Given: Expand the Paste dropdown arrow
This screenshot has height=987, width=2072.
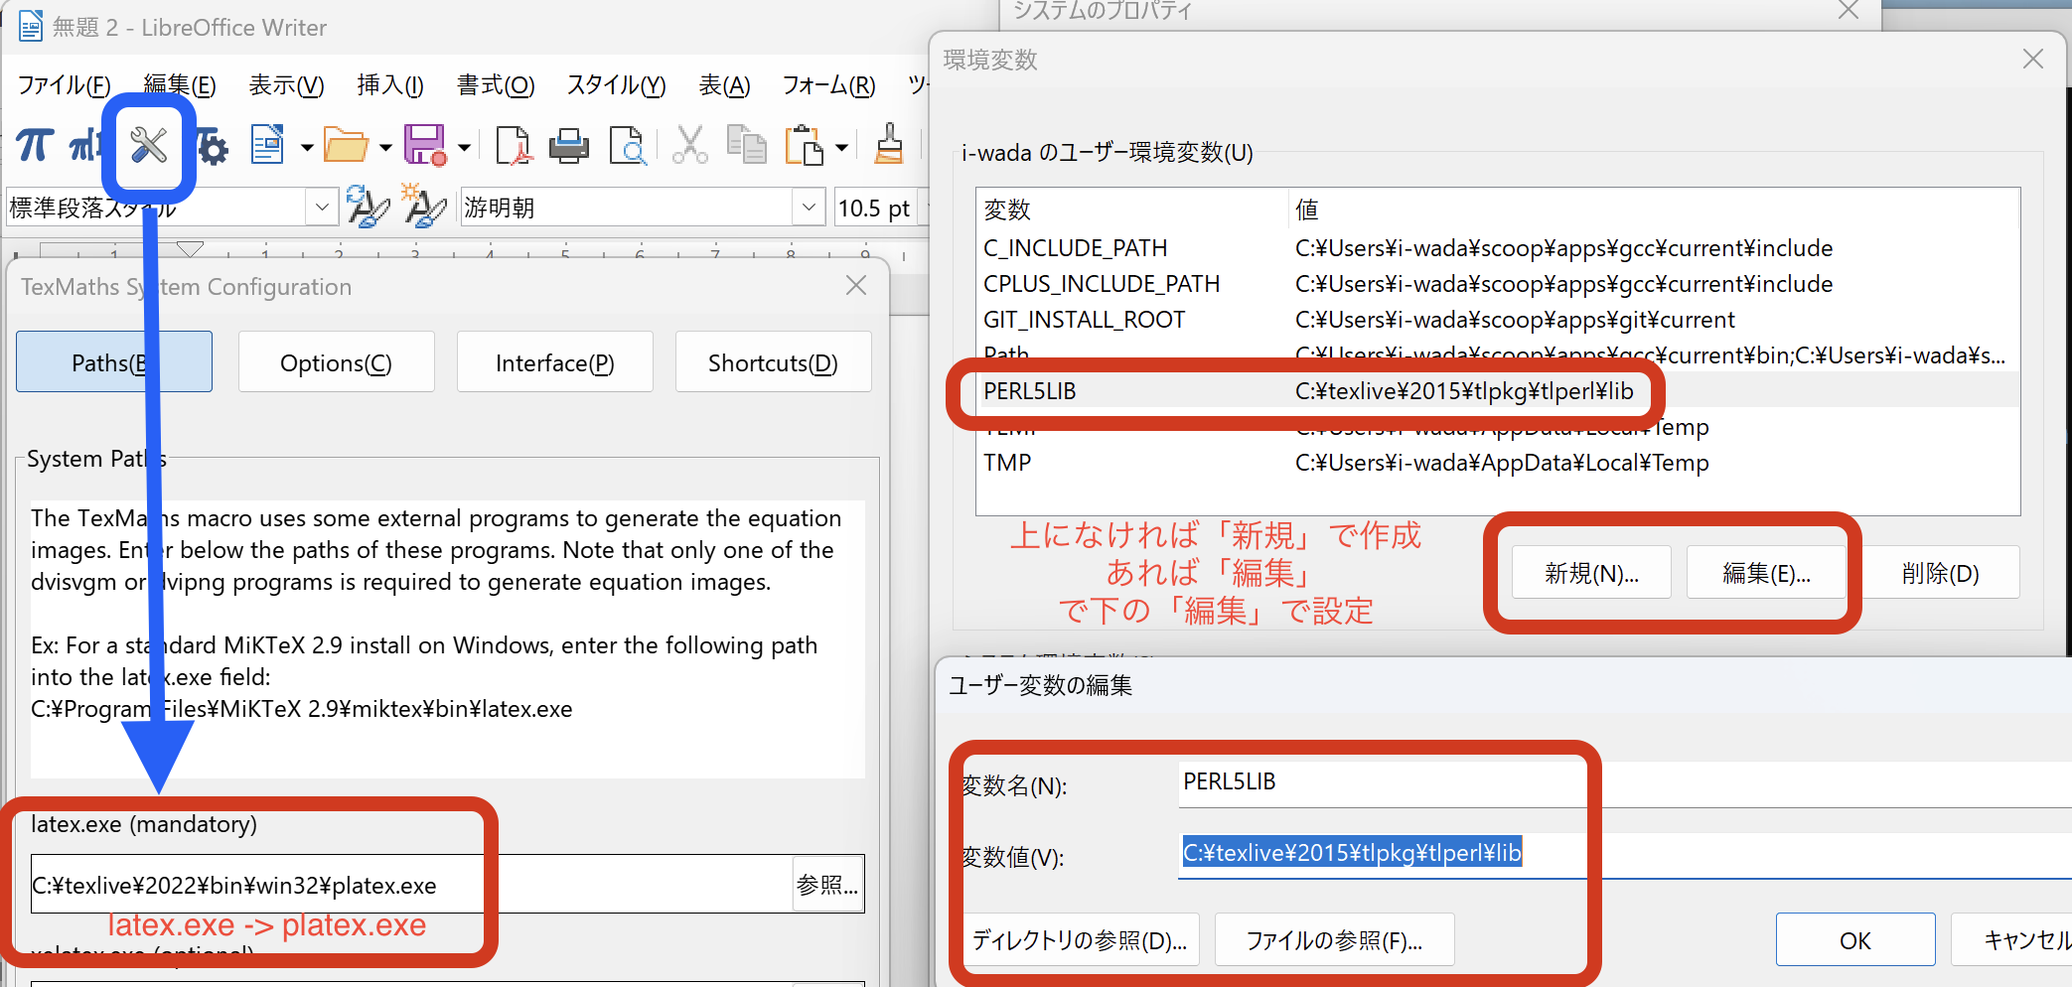Looking at the screenshot, I should 841,148.
